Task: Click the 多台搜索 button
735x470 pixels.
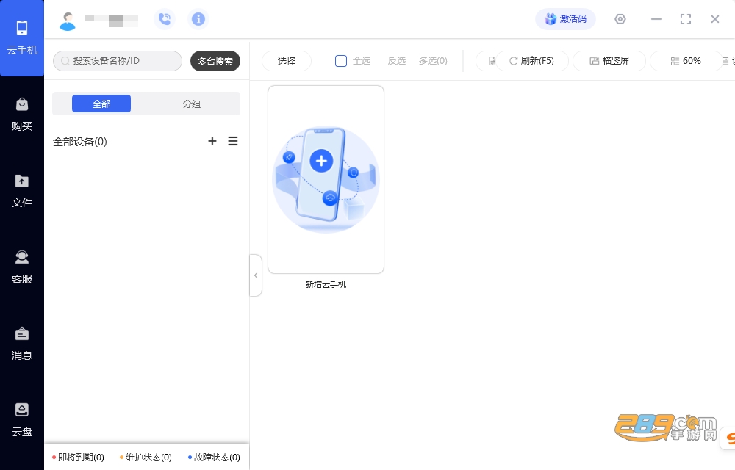Action: pyautogui.click(x=215, y=62)
